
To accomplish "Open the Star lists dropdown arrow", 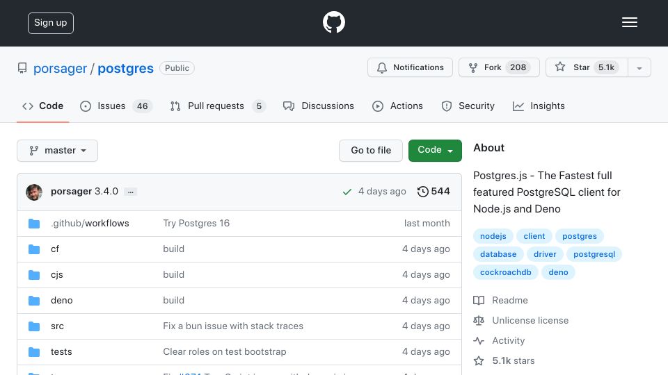I will (639, 67).
